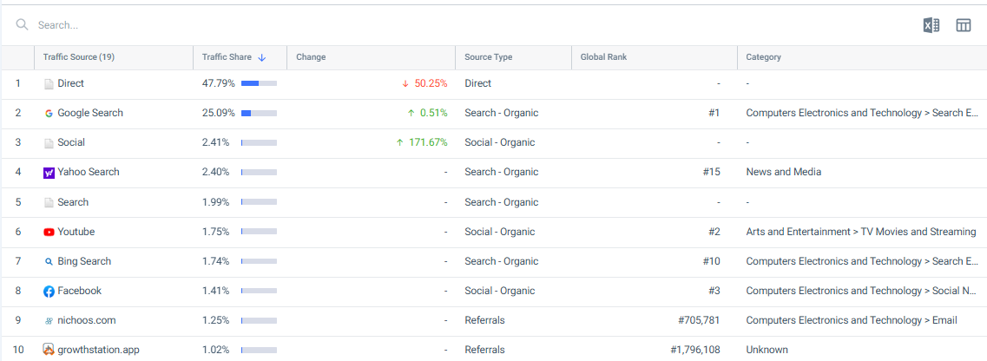
Task: Sort by Traffic Share column header
Action: coord(227,57)
